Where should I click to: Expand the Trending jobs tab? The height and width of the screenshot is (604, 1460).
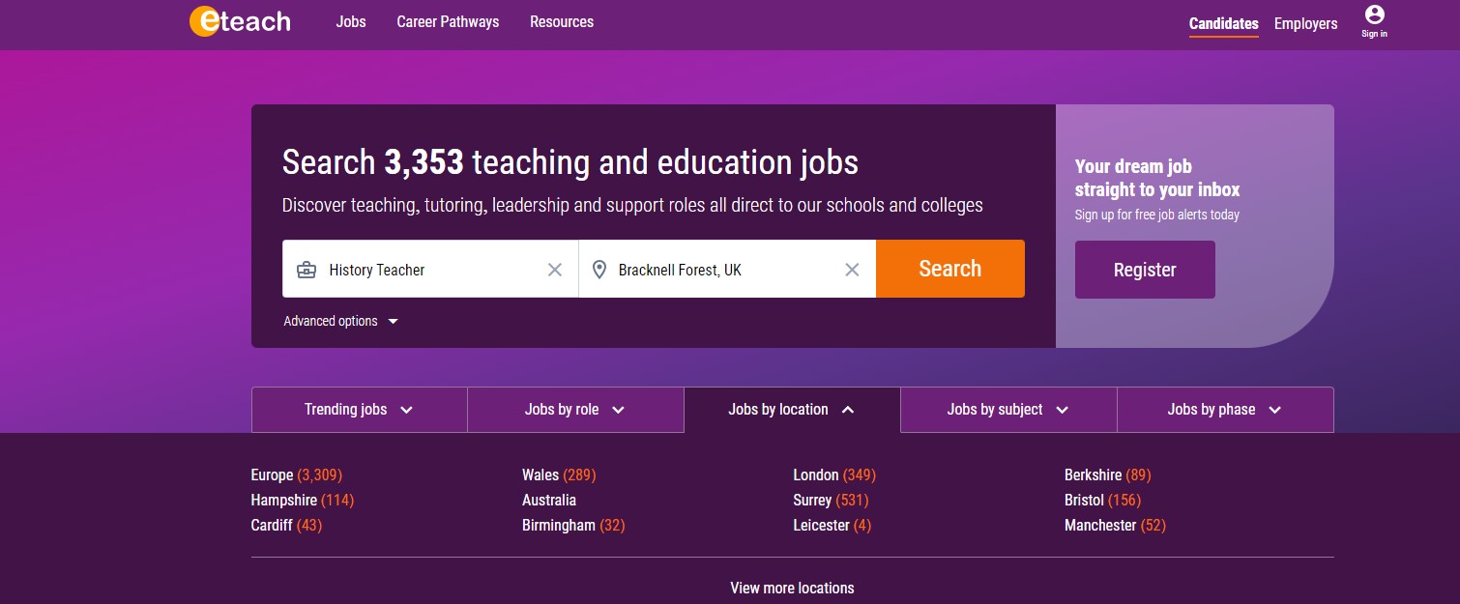360,410
